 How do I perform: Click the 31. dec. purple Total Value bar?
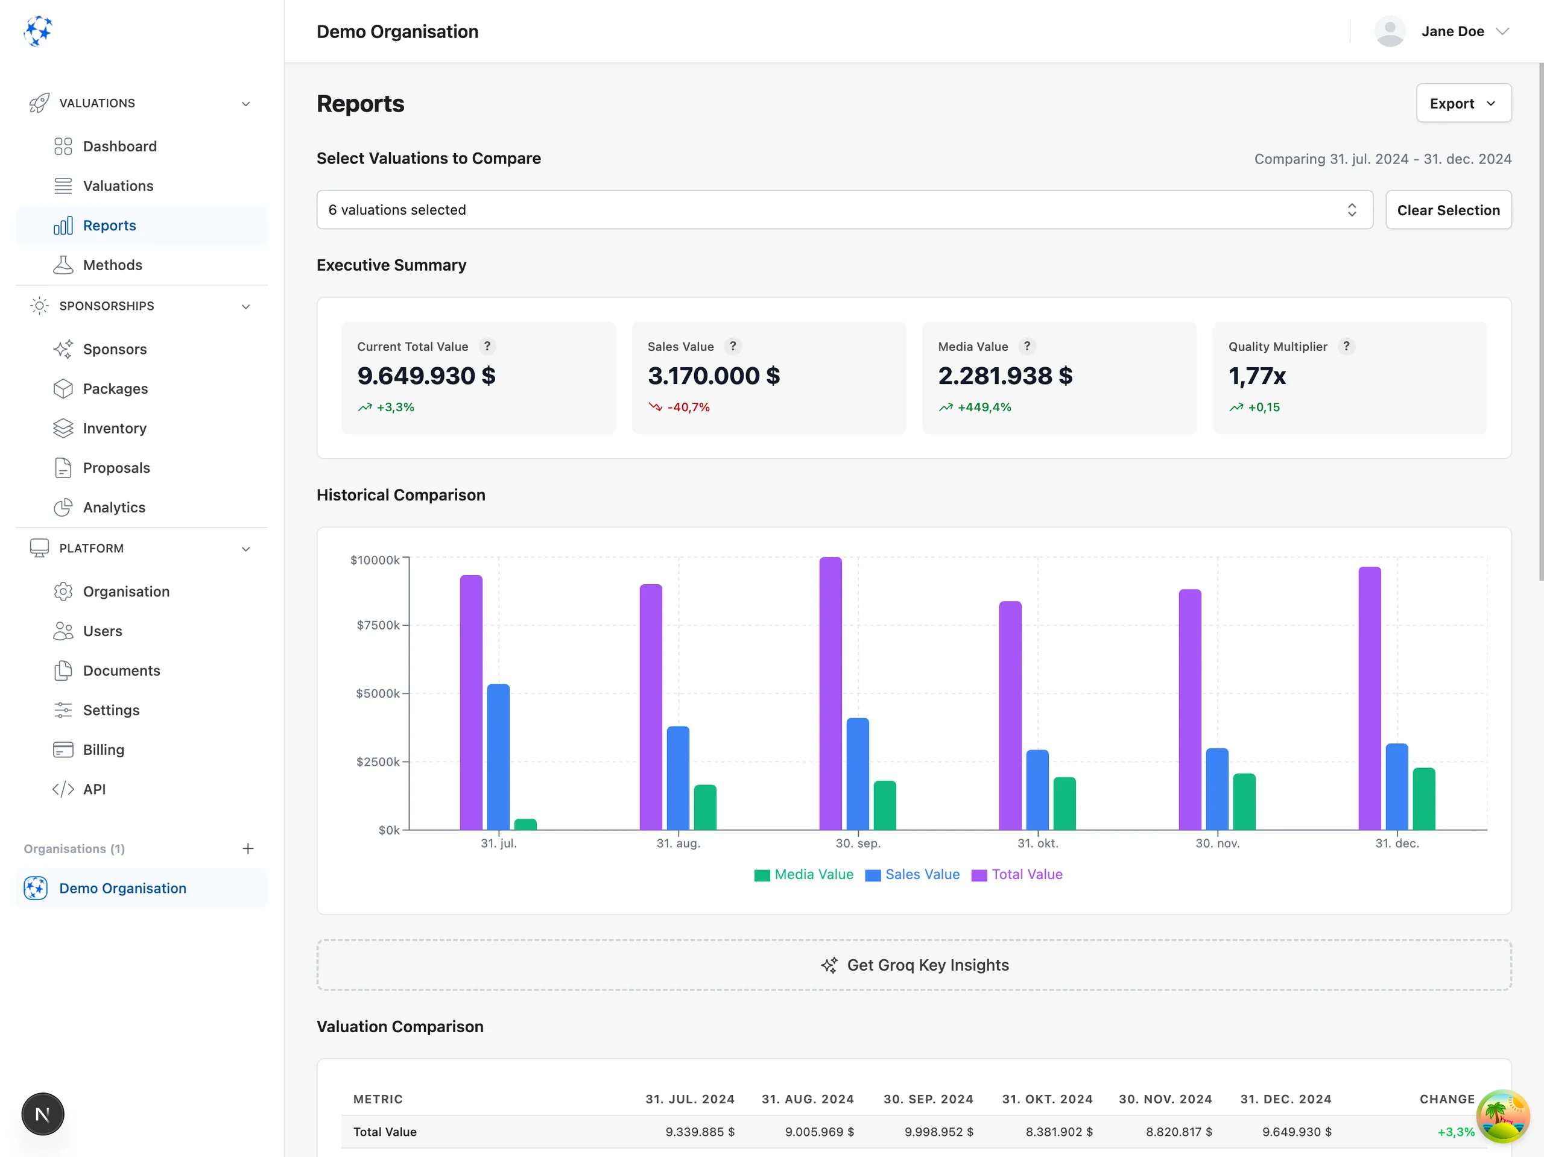click(1370, 699)
